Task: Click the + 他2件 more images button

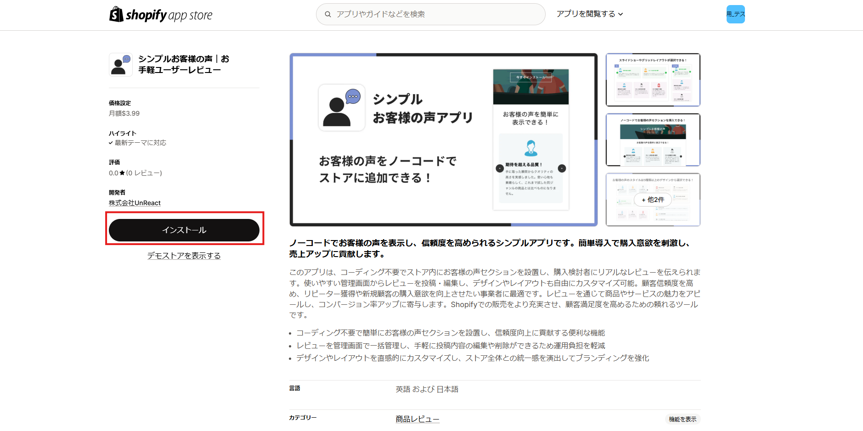Action: pyautogui.click(x=653, y=200)
